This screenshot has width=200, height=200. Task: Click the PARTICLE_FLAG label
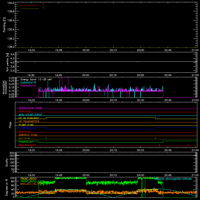click(x=28, y=135)
